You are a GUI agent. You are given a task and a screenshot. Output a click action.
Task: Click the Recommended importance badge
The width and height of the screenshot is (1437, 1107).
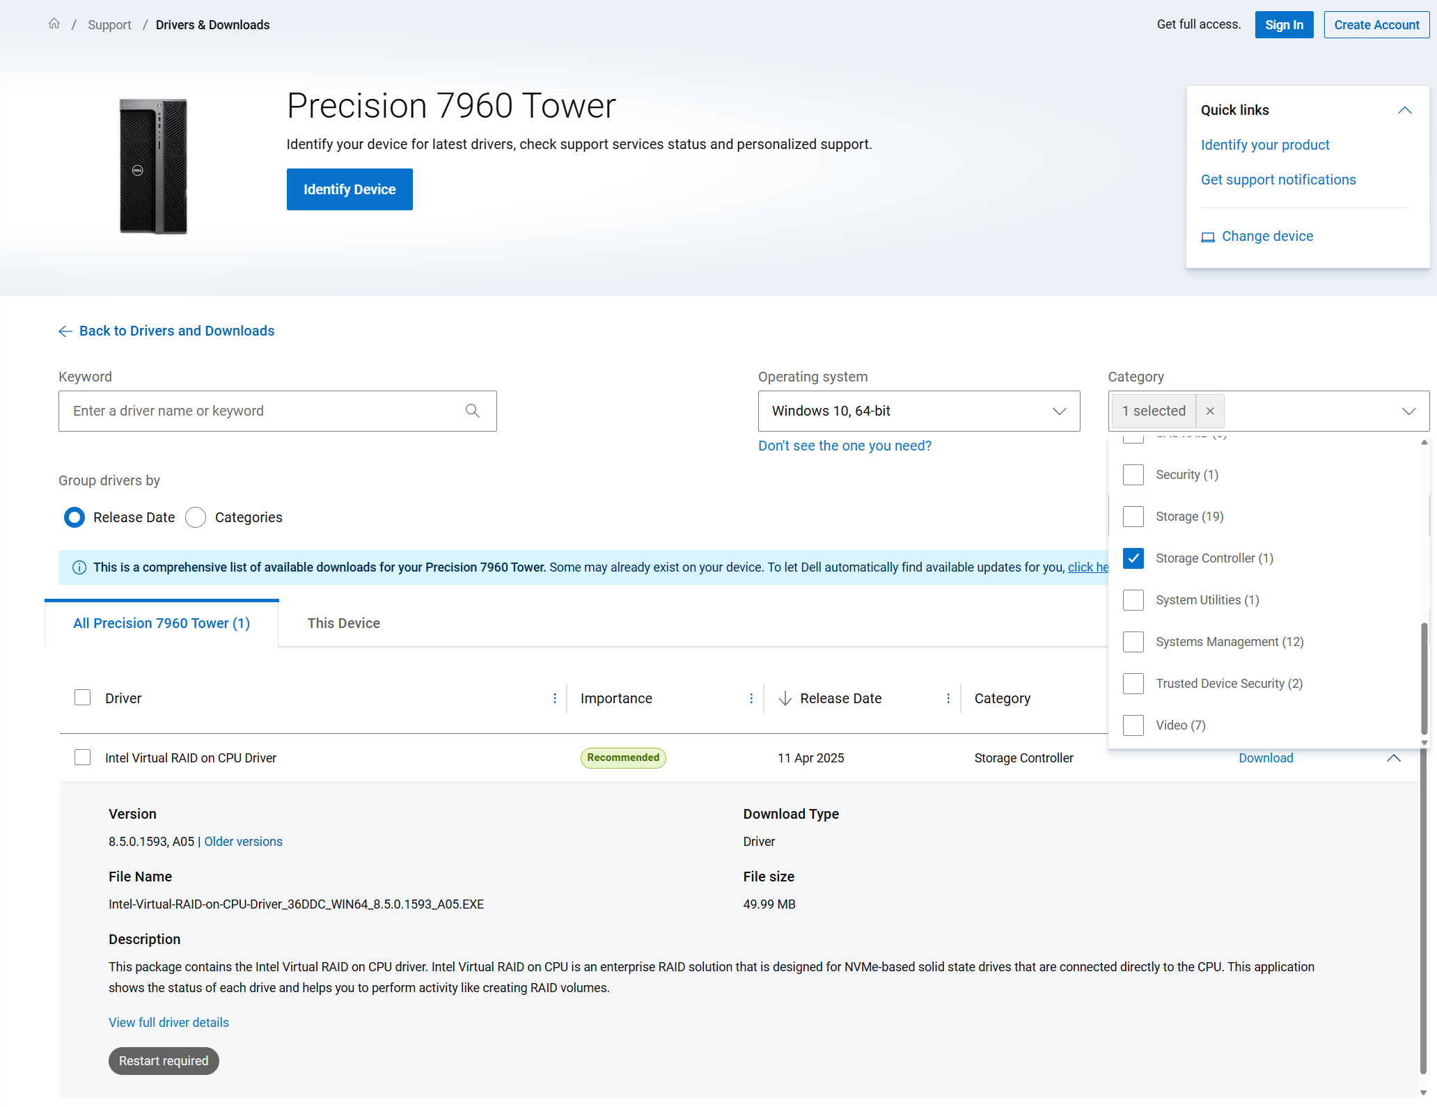(623, 757)
